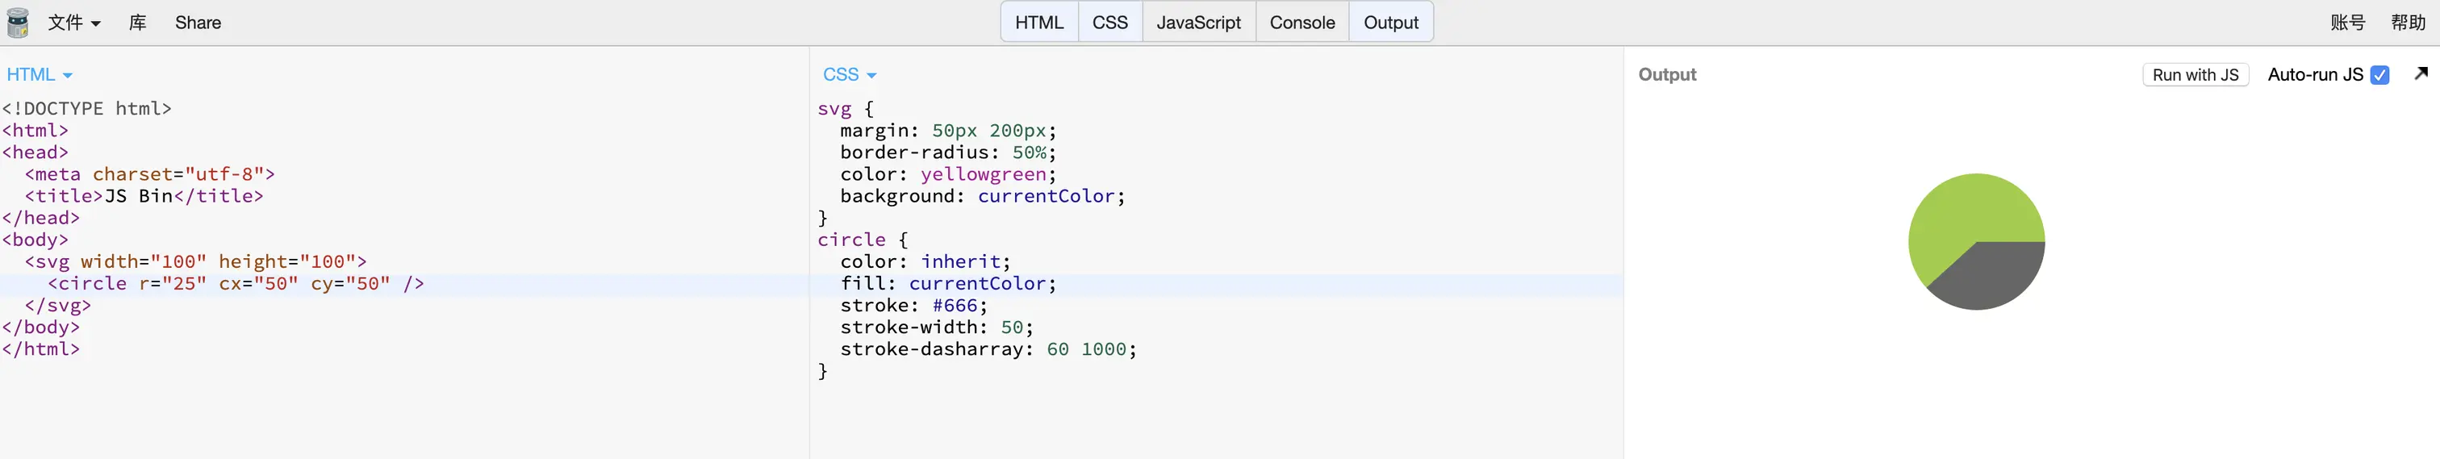The image size is (2440, 459).
Task: Click the 'border-radius: 50%;' CSS line
Action: coord(948,152)
